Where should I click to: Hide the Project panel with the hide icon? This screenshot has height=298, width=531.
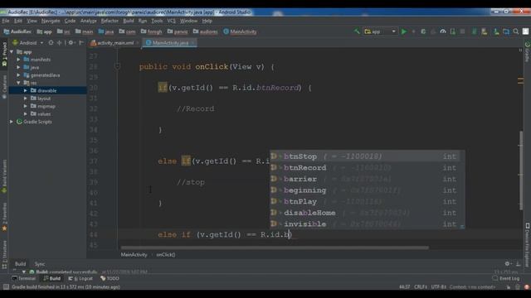[x=81, y=43]
